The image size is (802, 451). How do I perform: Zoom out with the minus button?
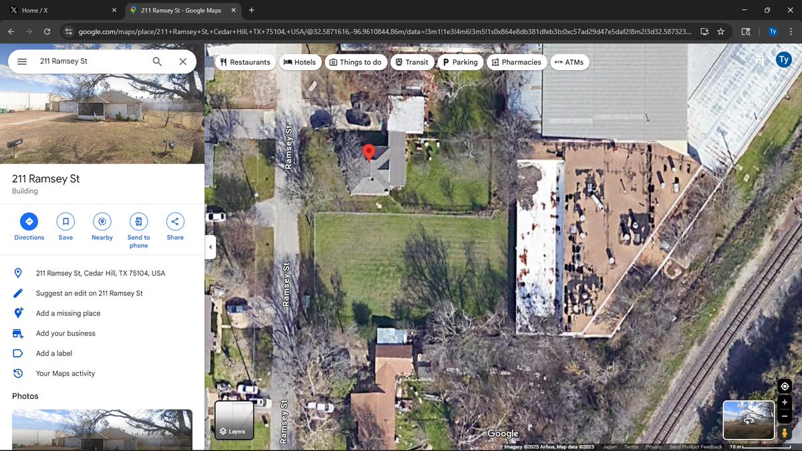click(785, 416)
